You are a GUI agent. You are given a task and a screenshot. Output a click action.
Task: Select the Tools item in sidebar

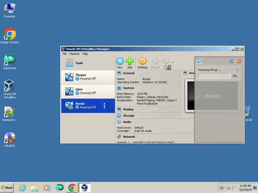(88, 63)
